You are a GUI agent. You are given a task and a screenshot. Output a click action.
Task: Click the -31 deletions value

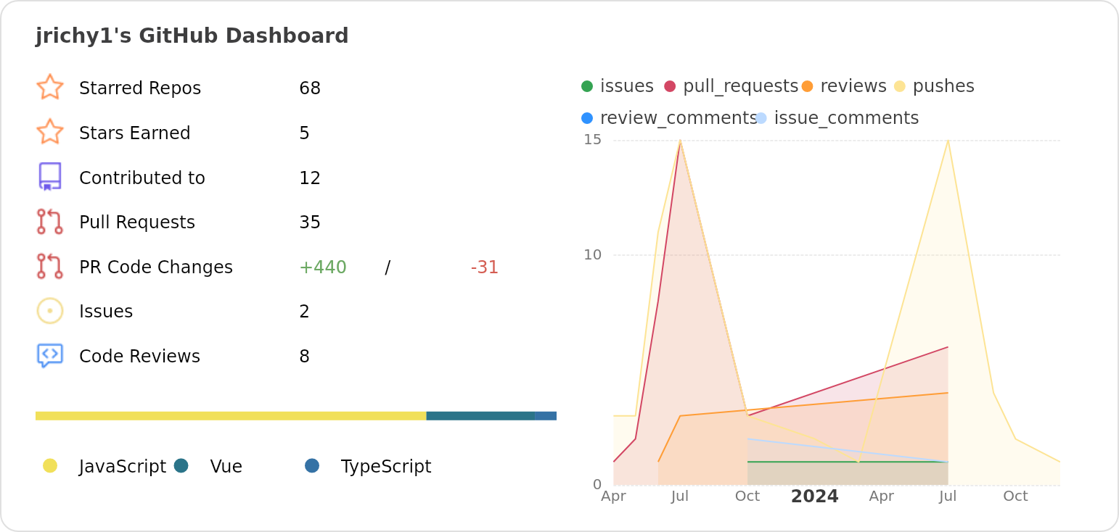pos(485,267)
